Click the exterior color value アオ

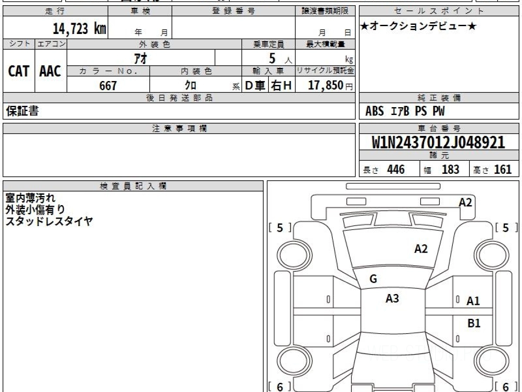pos(141,58)
